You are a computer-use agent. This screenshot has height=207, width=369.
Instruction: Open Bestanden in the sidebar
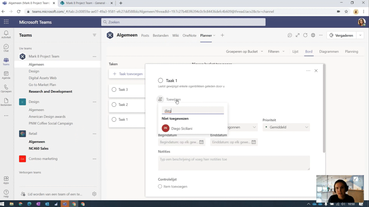click(6, 102)
